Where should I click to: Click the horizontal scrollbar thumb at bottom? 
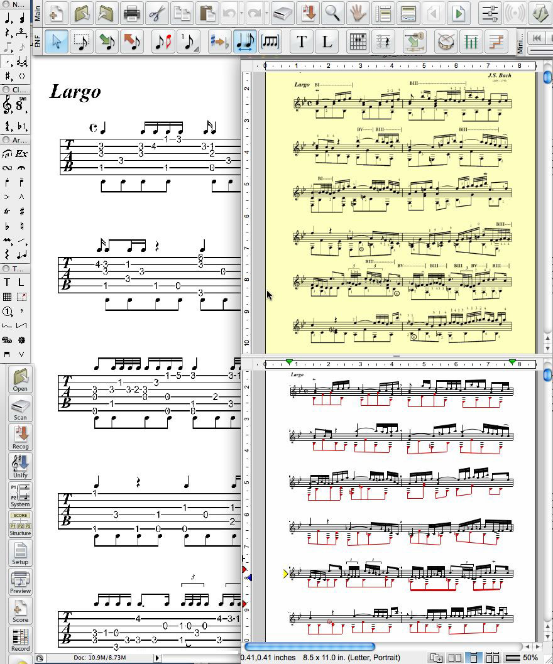coord(310,646)
